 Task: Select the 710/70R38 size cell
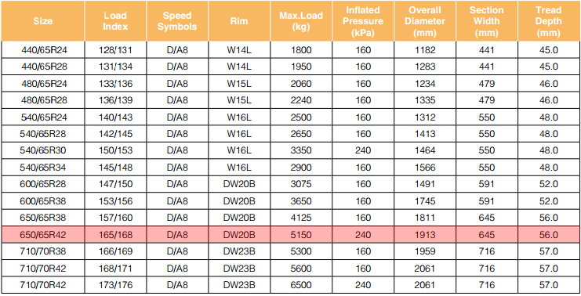(42, 251)
